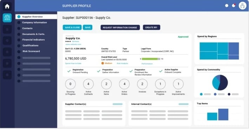Click the orange Medium risk indicator dot
Screen dimensions: 249x129
click(103, 63)
